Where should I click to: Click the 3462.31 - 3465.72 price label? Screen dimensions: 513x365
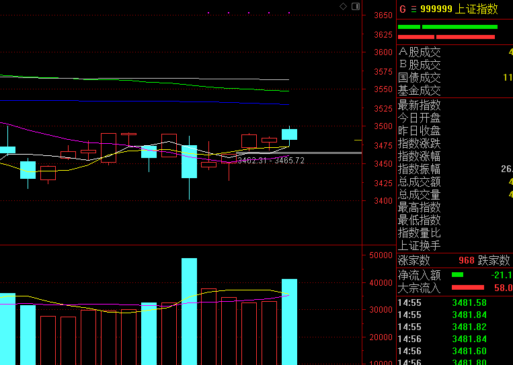point(271,161)
